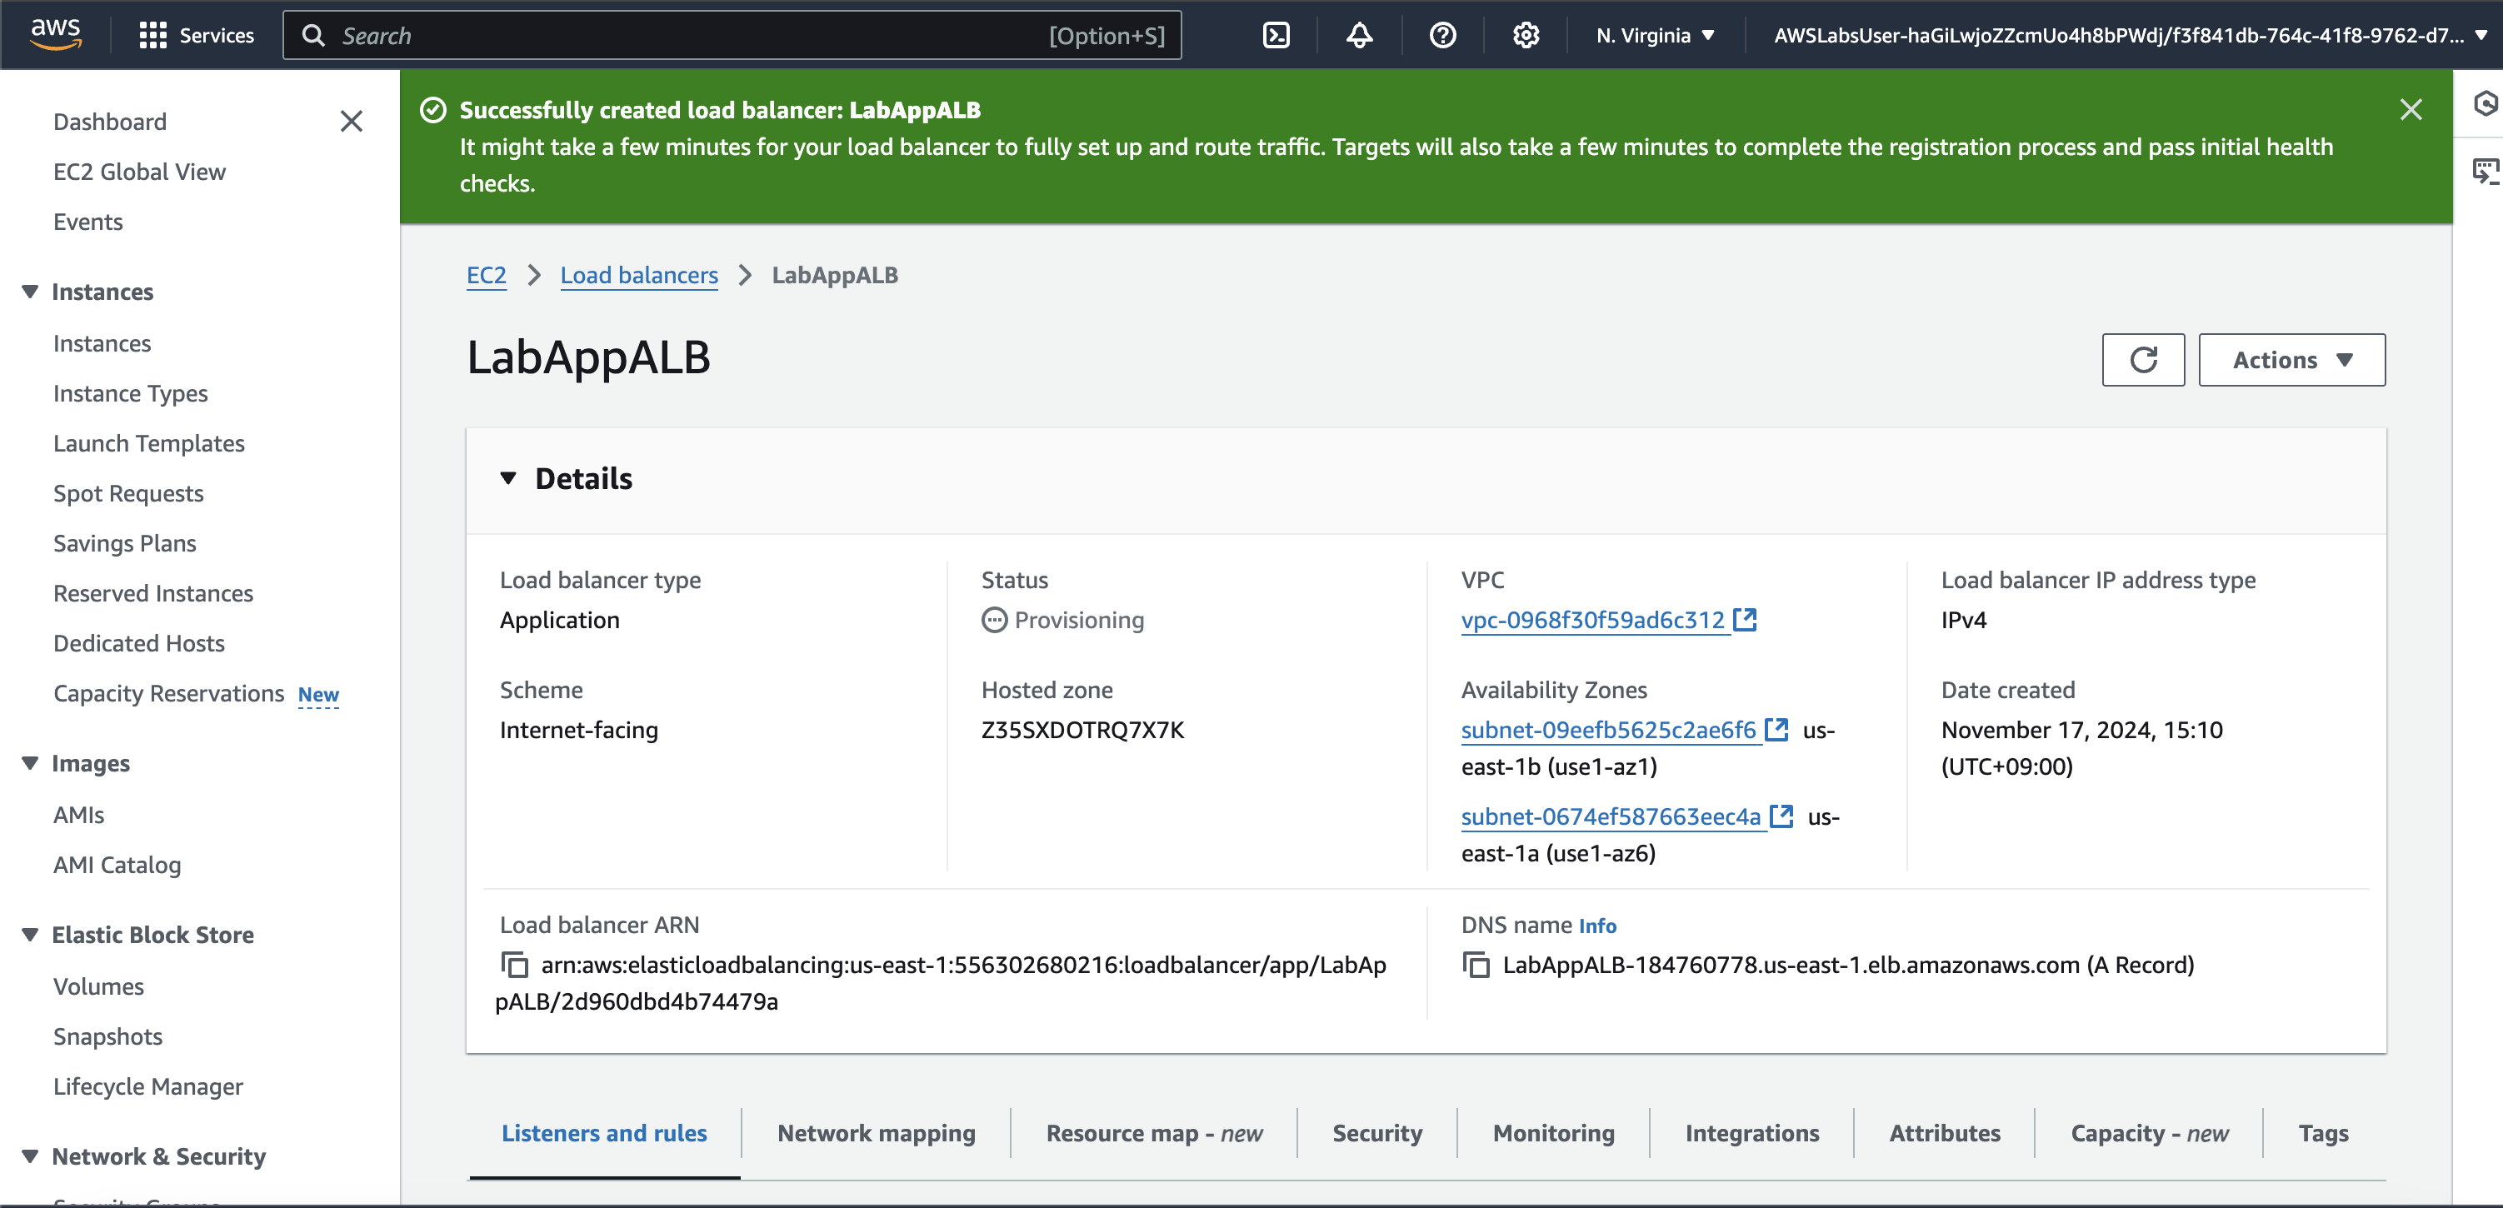
Task: Open the feedback panel icon on the right edge
Action: click(x=2485, y=172)
